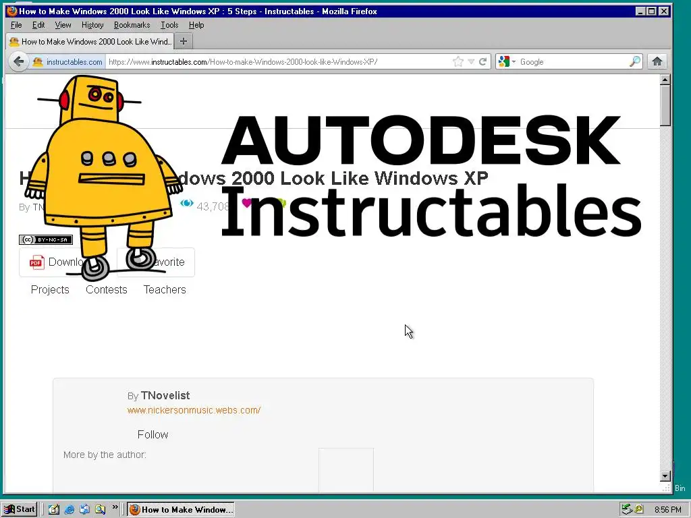The width and height of the screenshot is (691, 518).
Task: Open the Projects link
Action: coord(50,289)
